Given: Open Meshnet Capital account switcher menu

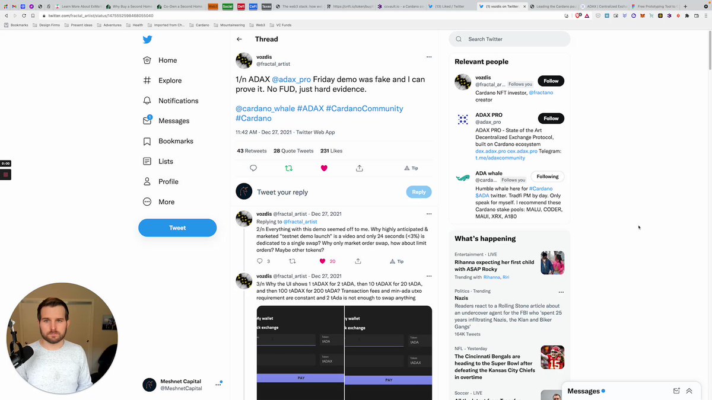Looking at the screenshot, I should pyautogui.click(x=218, y=385).
